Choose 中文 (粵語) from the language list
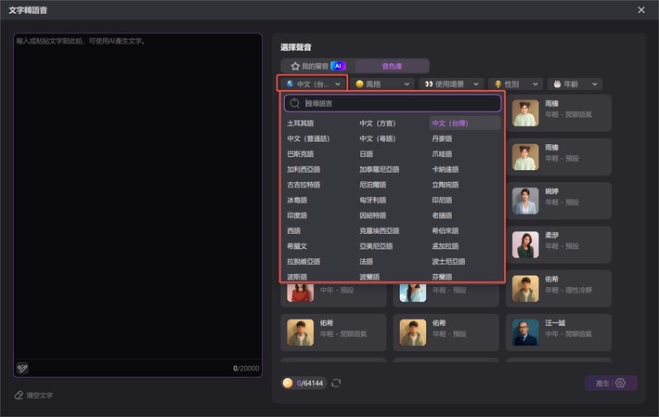Screen dimensions: 659x417 (x=378, y=138)
